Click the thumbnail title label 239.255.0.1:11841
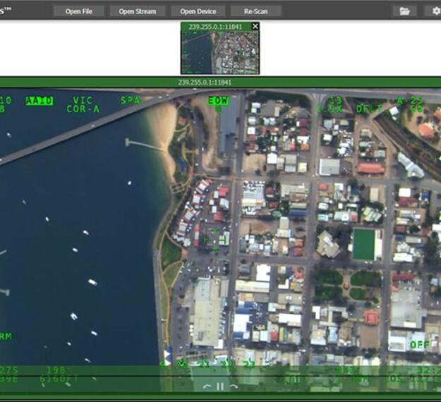Screen dimensions: 441x402 coord(215,26)
